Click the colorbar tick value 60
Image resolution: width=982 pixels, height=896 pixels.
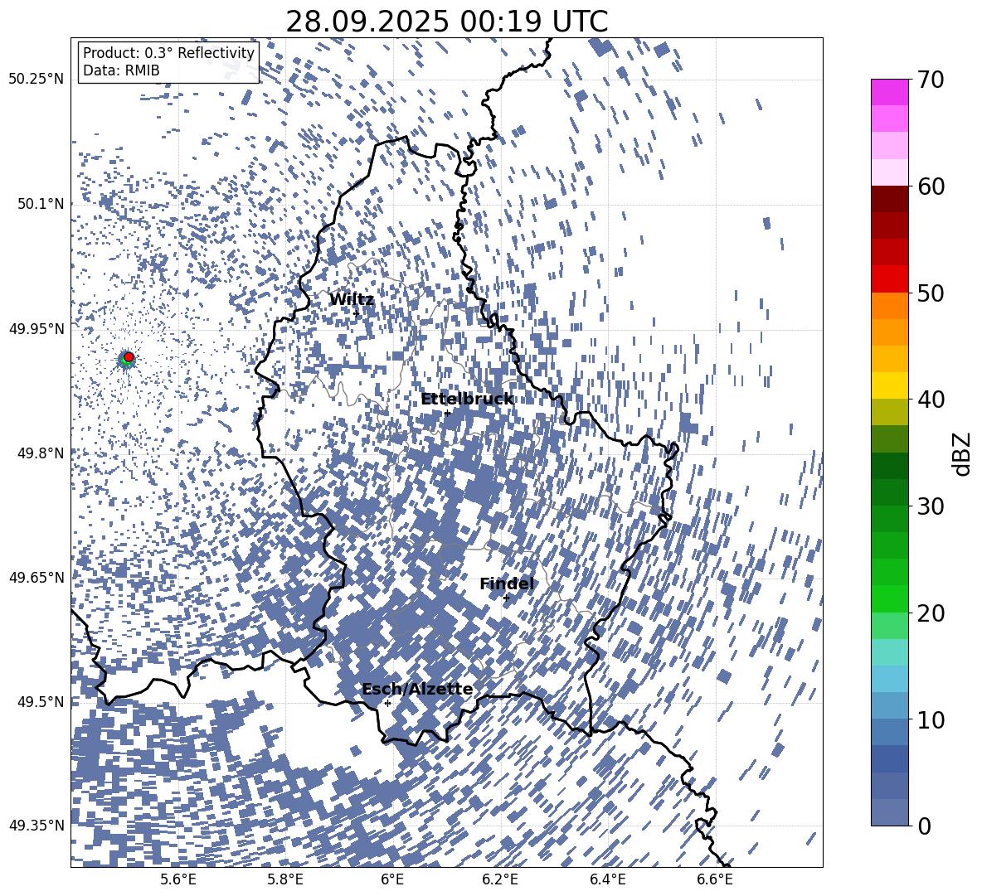pyautogui.click(x=931, y=186)
